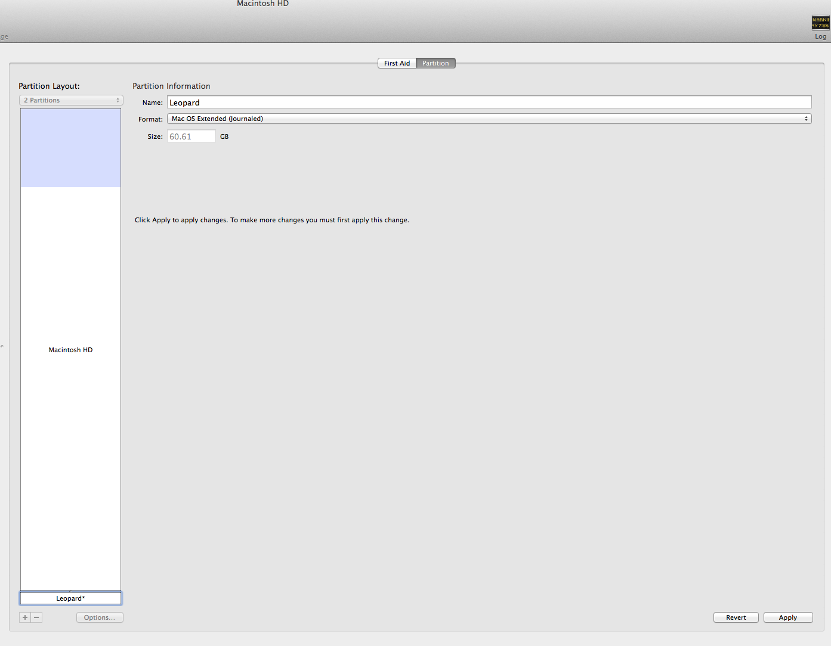Open the 2 Partitions layout dropdown
The width and height of the screenshot is (831, 646).
(71, 100)
